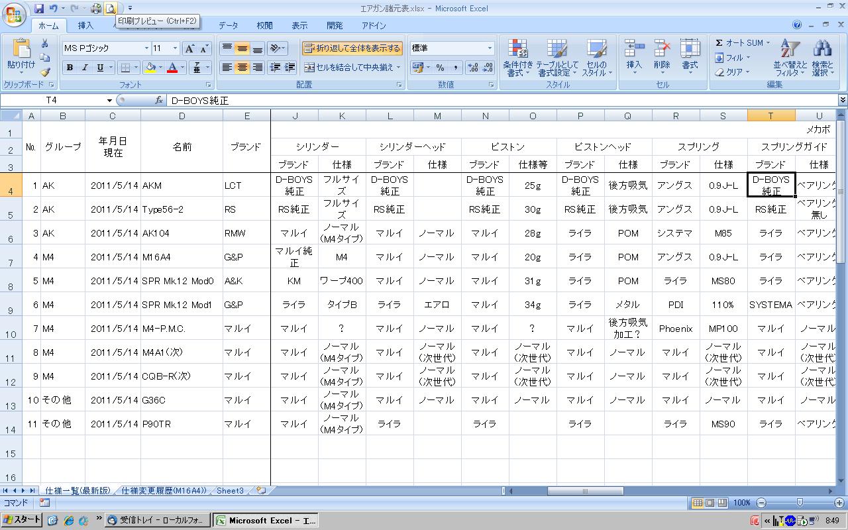Open the clear (クリア) menu
Screen dimensions: 848x530
732,72
